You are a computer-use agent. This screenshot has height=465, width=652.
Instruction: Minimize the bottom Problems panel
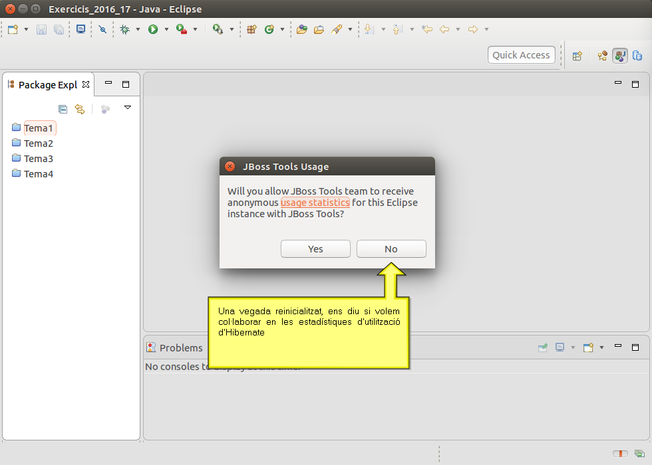[x=618, y=346]
